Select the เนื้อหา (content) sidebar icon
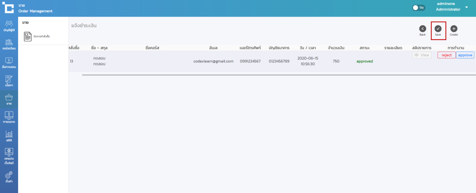 click(x=9, y=81)
